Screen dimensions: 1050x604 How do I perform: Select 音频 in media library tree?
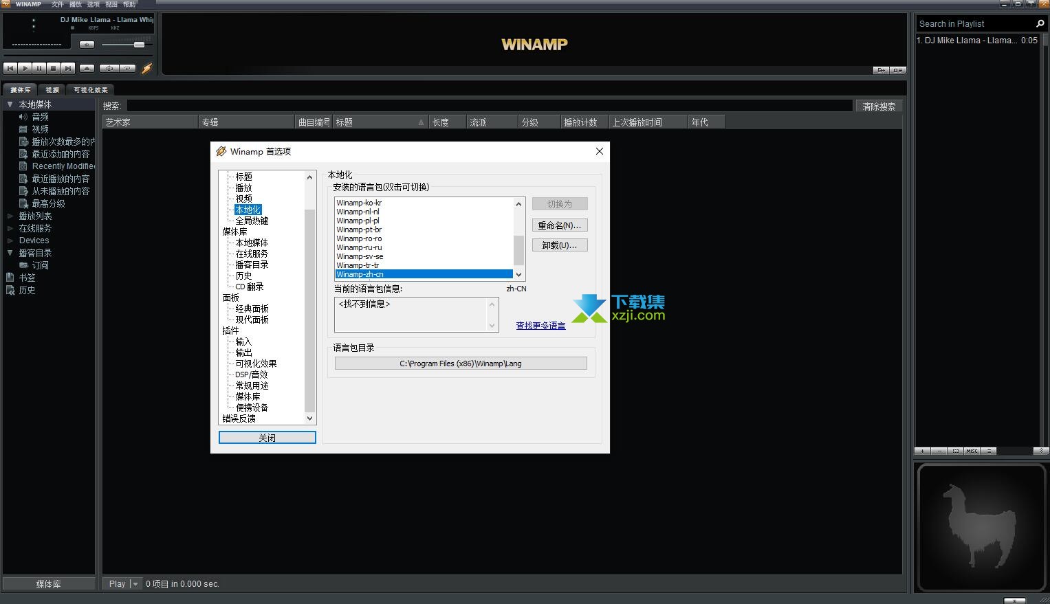pos(40,117)
